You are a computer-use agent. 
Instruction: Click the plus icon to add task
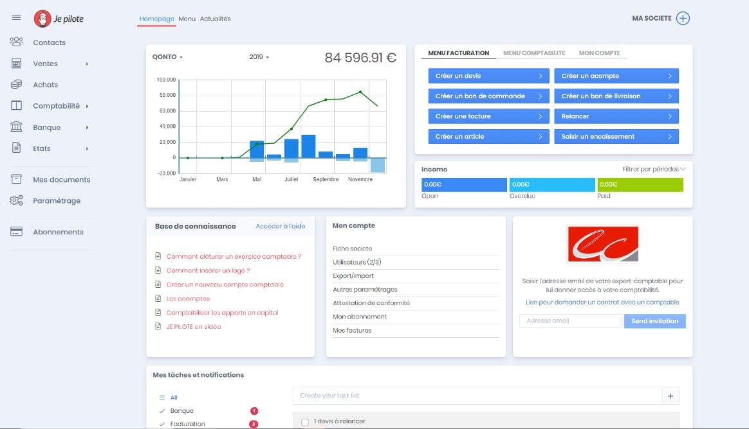click(x=670, y=396)
